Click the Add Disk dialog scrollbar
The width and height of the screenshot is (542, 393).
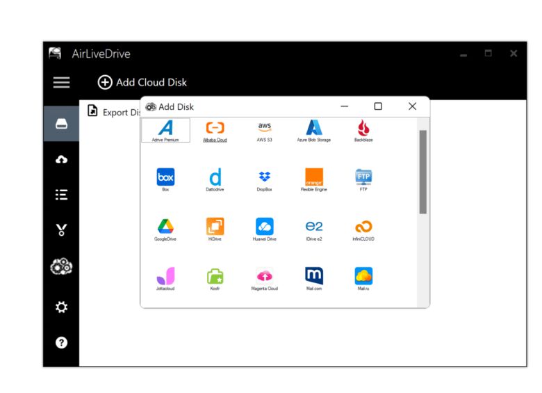point(422,172)
